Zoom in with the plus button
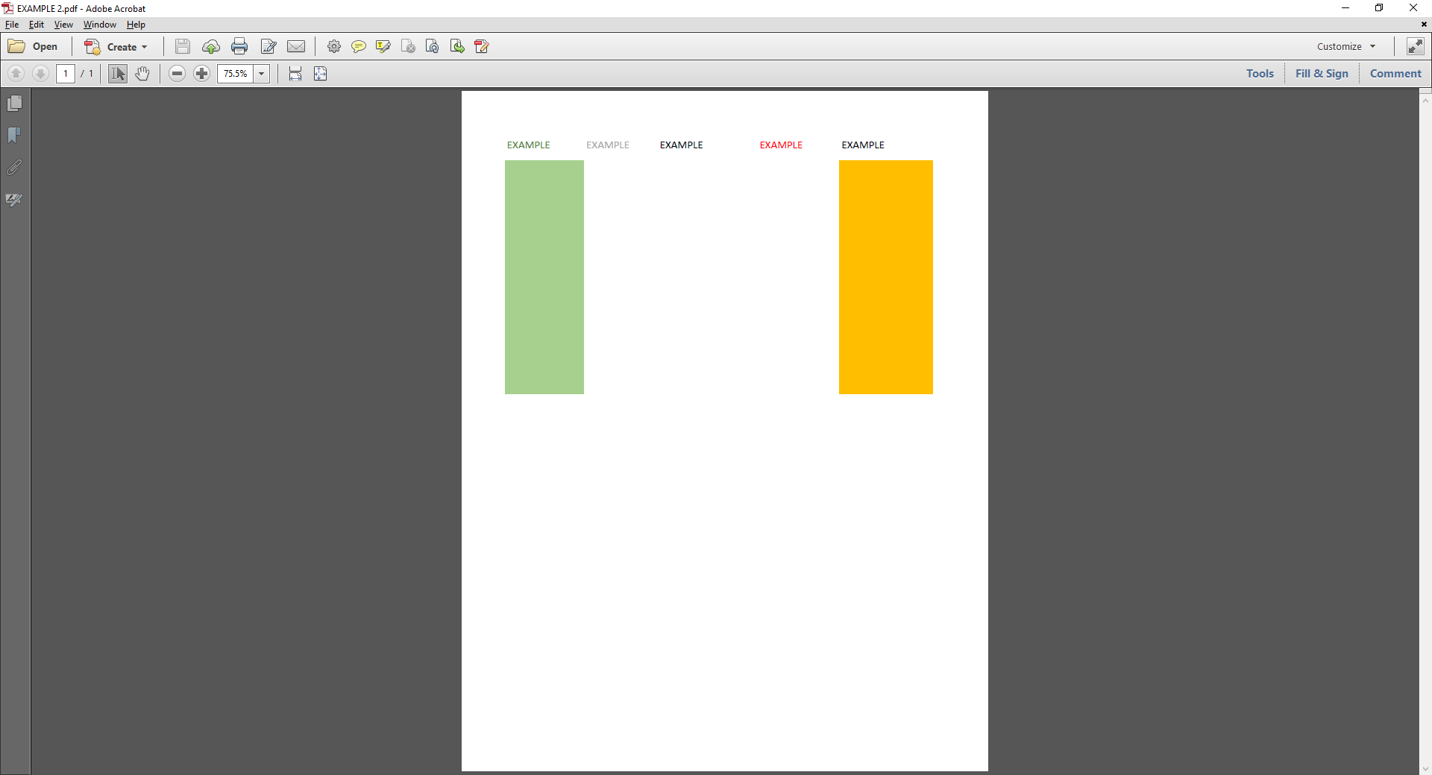Viewport: 1432px width, 775px height. (201, 73)
